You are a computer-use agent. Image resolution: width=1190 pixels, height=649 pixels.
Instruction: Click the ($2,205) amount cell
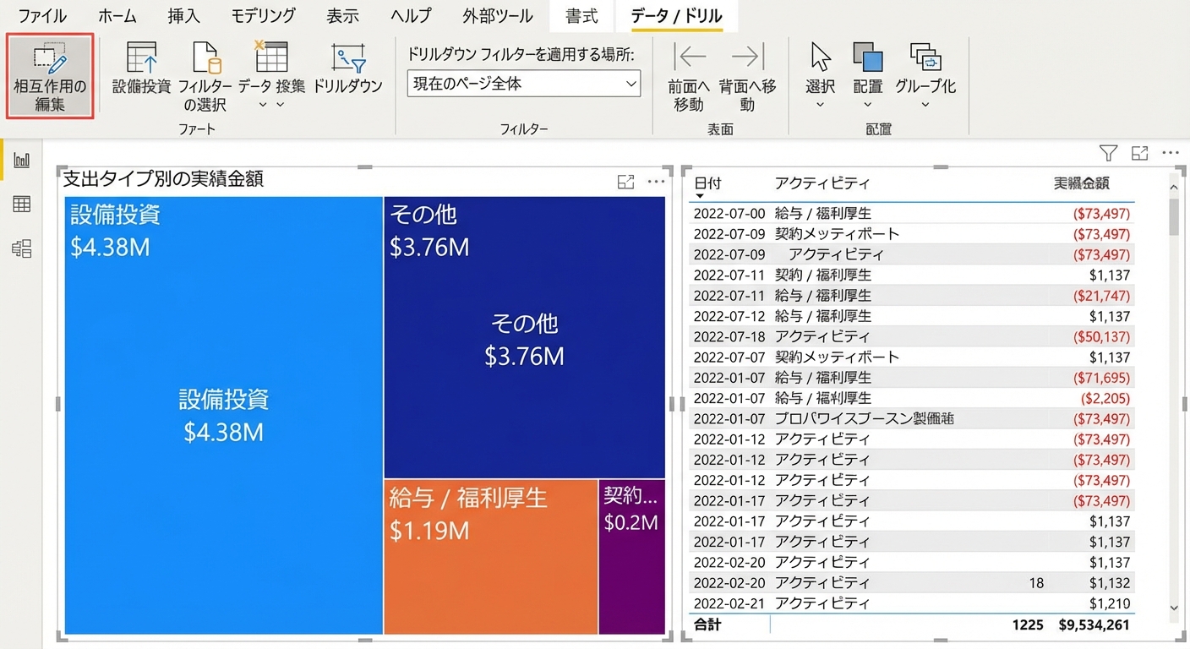tap(1105, 398)
